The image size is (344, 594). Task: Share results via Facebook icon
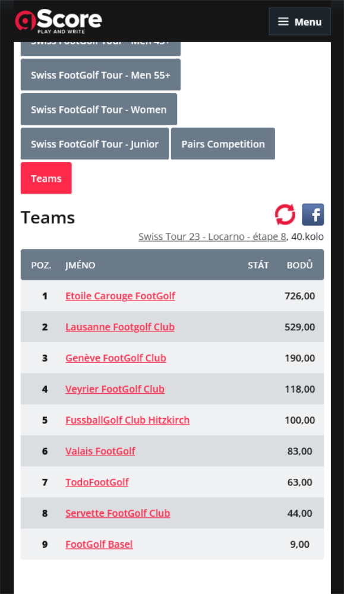point(313,214)
